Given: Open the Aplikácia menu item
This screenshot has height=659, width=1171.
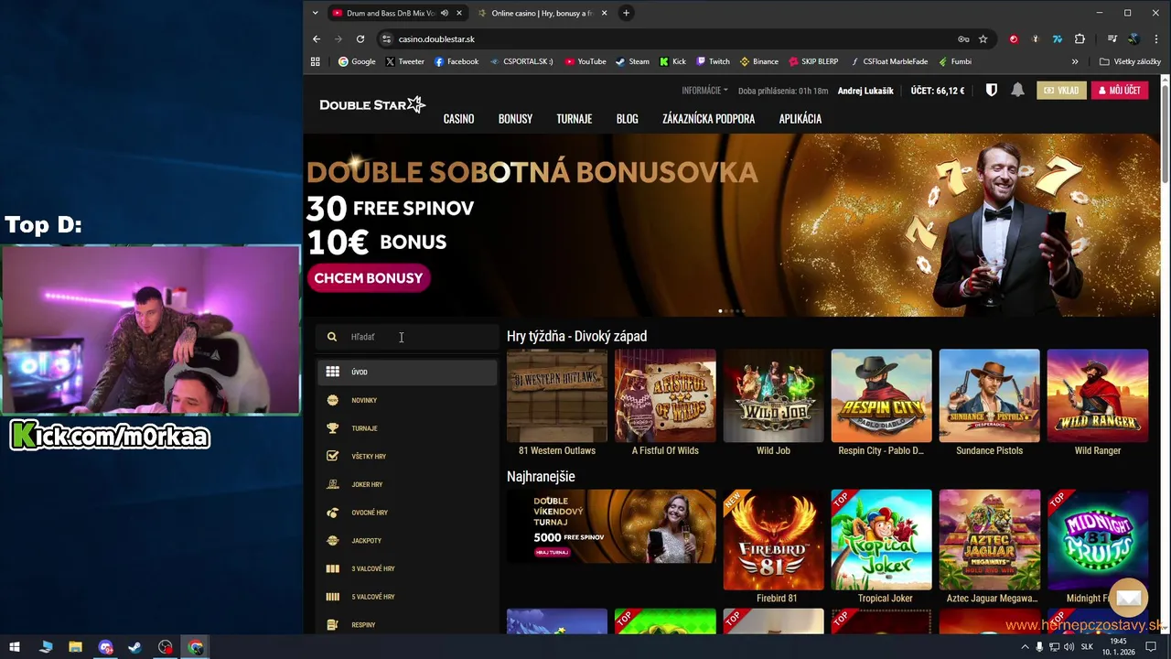Looking at the screenshot, I should pyautogui.click(x=800, y=119).
